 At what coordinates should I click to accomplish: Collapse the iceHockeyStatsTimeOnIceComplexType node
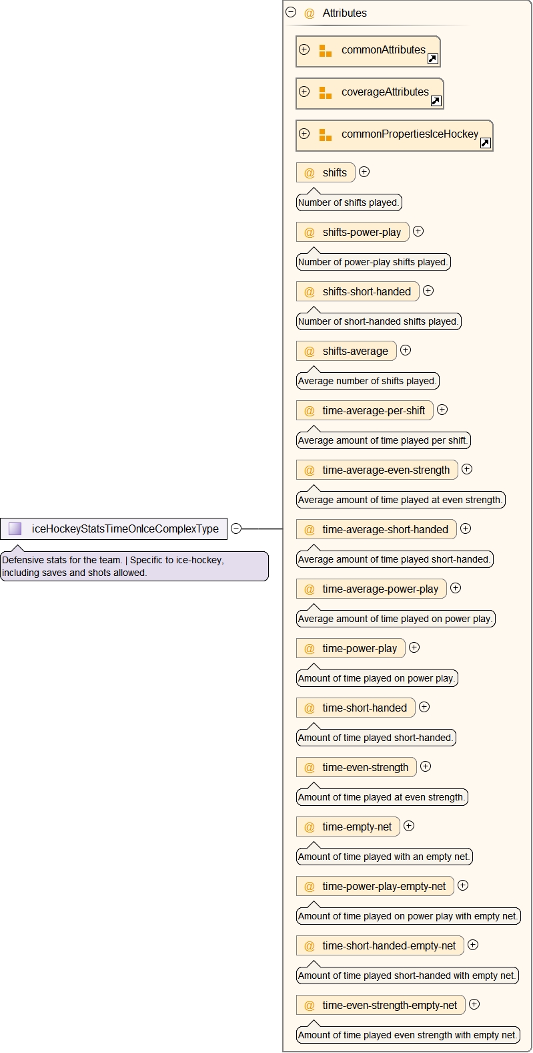(235, 529)
